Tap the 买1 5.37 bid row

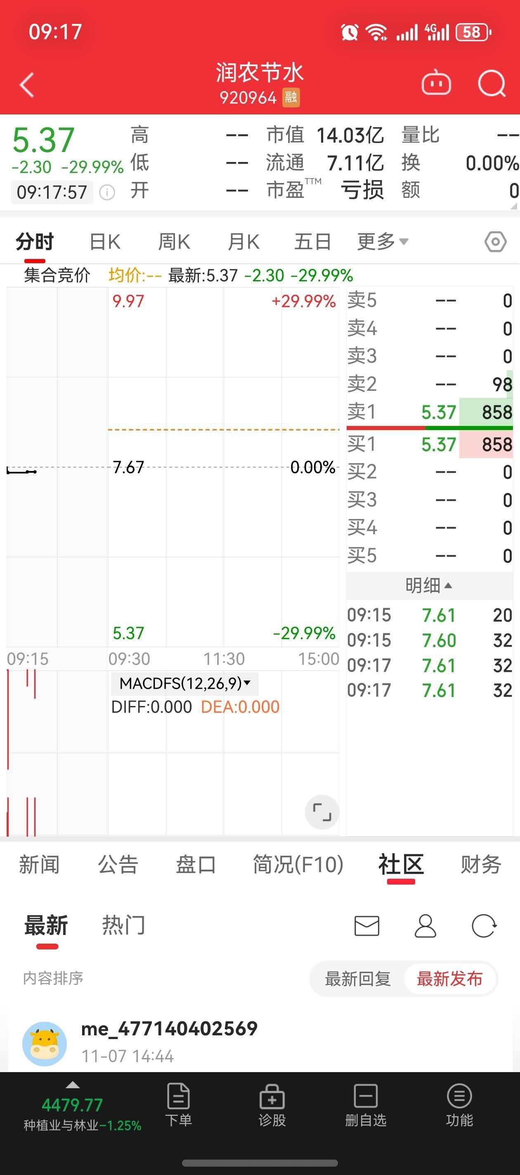[430, 444]
